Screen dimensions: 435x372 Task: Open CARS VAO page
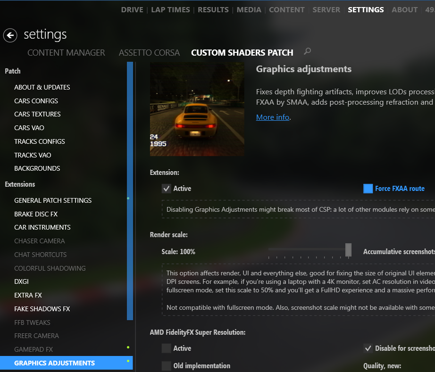click(29, 128)
